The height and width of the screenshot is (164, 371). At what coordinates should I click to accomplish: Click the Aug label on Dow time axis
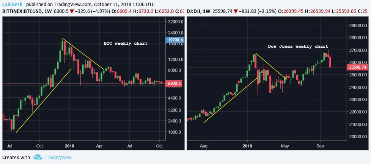coord(204,145)
